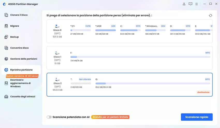
Task: Click the Gratuito per un periodo limitato badge
Action: 111,117
